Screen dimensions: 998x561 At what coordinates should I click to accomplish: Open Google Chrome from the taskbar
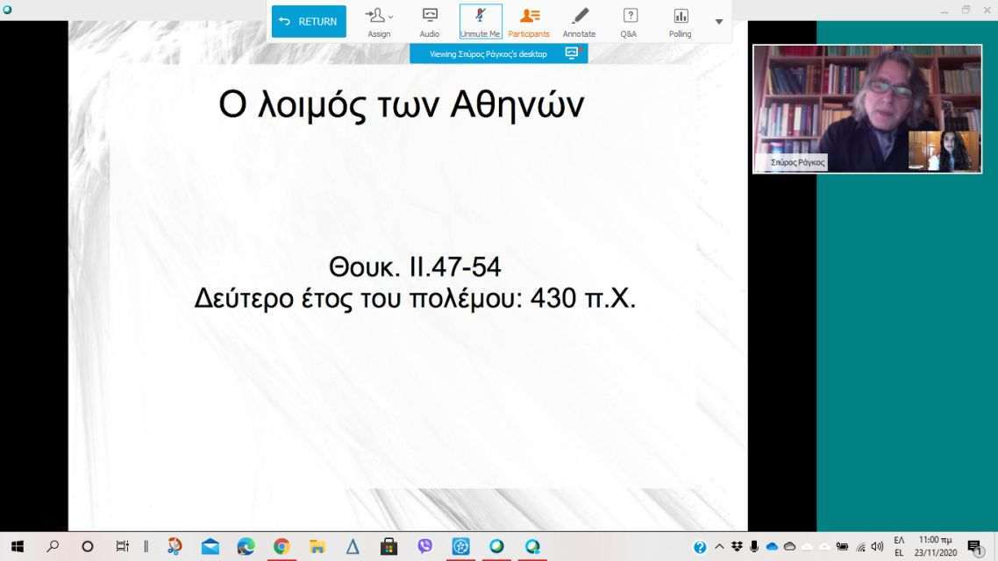(x=282, y=546)
